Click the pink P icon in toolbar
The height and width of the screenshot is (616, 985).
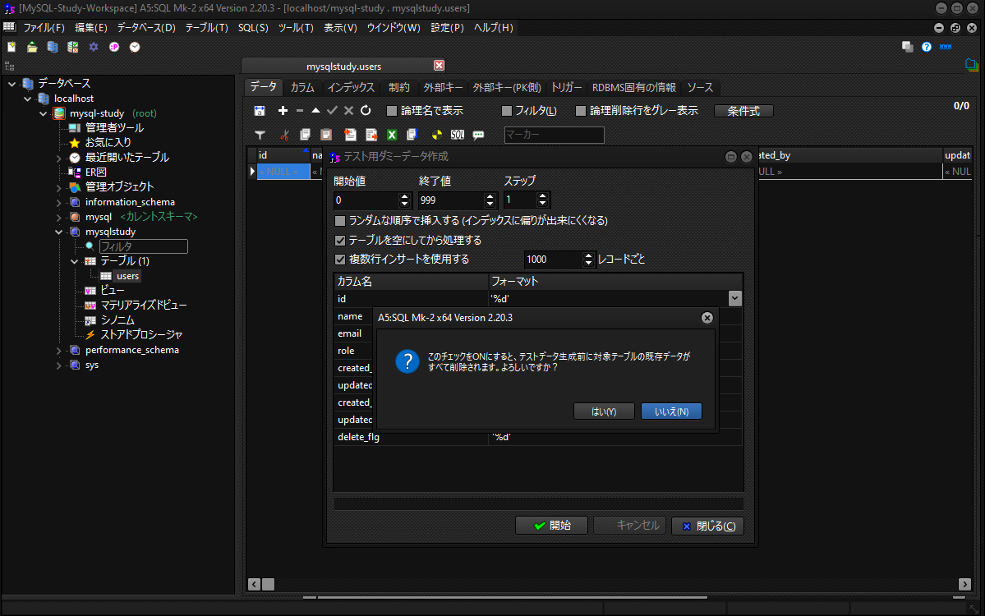(x=114, y=47)
